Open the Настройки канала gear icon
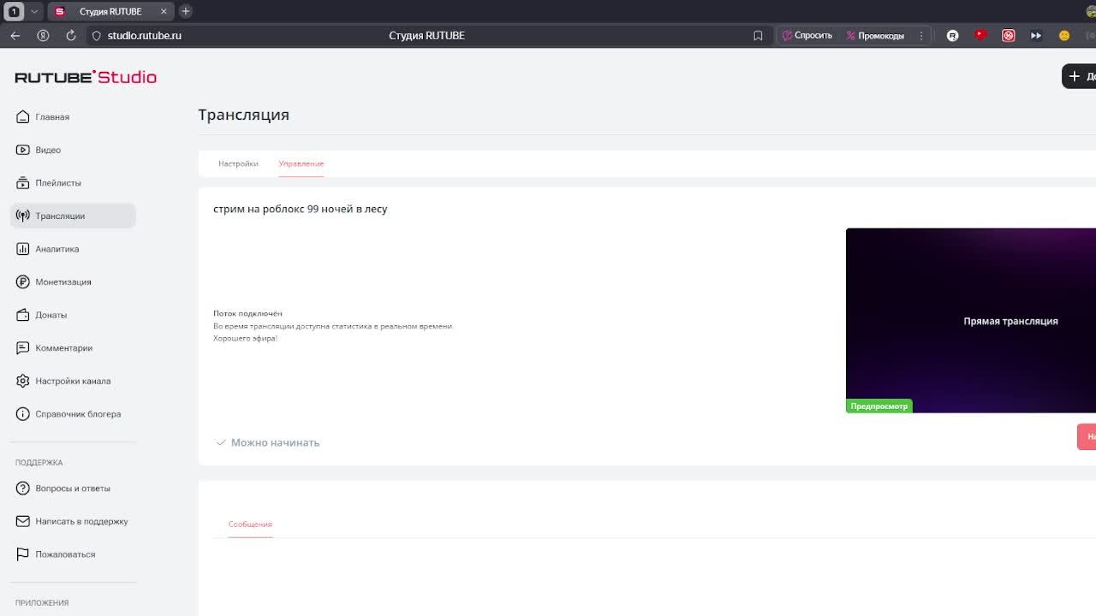 coord(22,381)
